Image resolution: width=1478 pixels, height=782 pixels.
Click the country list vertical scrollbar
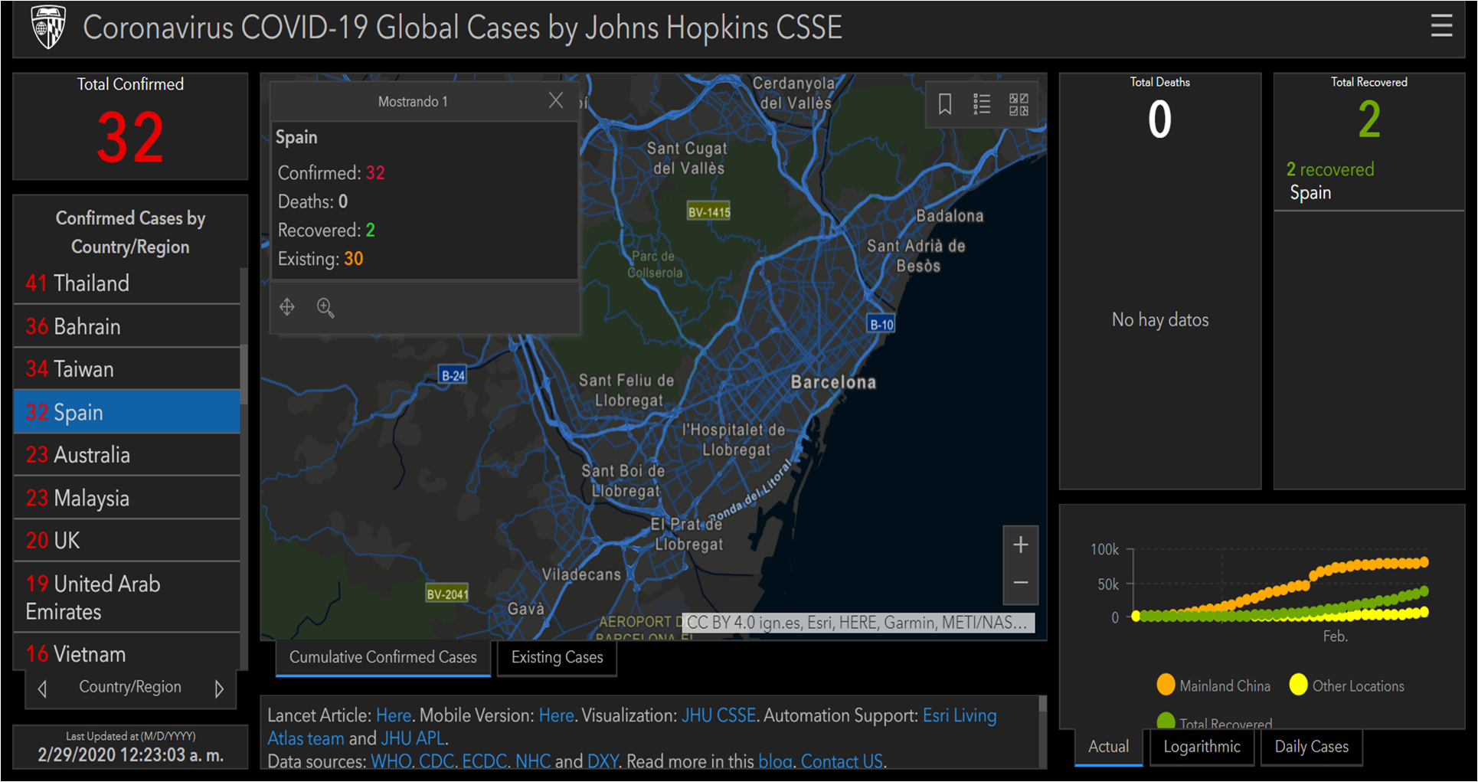click(244, 375)
